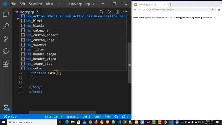
Task: Open Zoom from the taskbar
Action: (177, 122)
